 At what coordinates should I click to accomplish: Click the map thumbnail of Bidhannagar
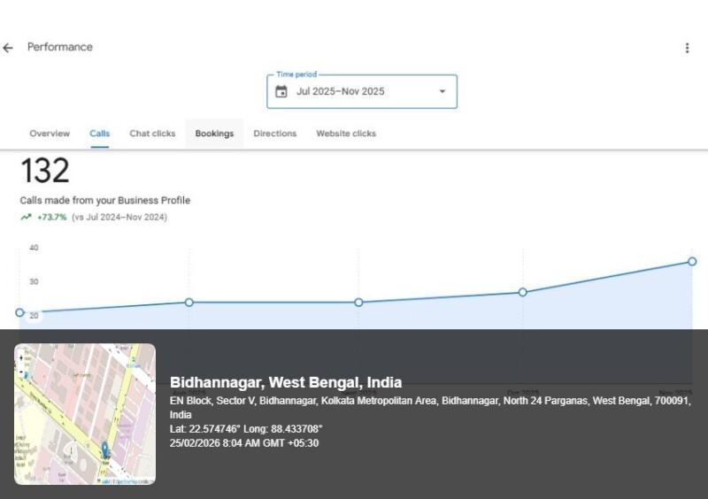point(85,414)
